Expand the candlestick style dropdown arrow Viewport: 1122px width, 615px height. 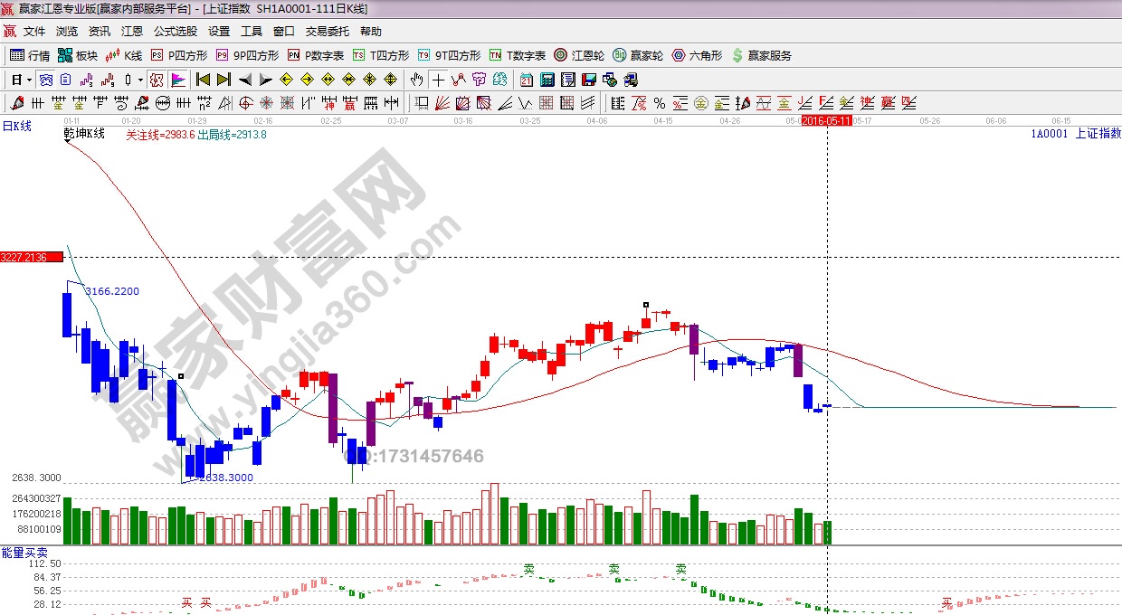(x=138, y=80)
